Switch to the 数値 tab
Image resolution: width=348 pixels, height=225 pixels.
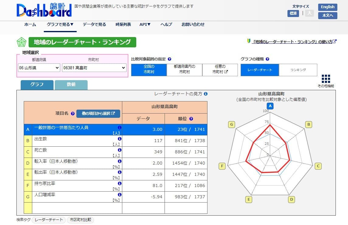pos(71,85)
